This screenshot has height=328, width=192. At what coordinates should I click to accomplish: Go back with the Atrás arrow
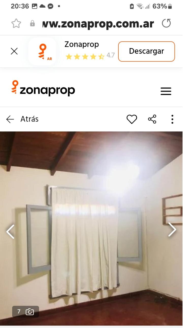tap(22, 119)
